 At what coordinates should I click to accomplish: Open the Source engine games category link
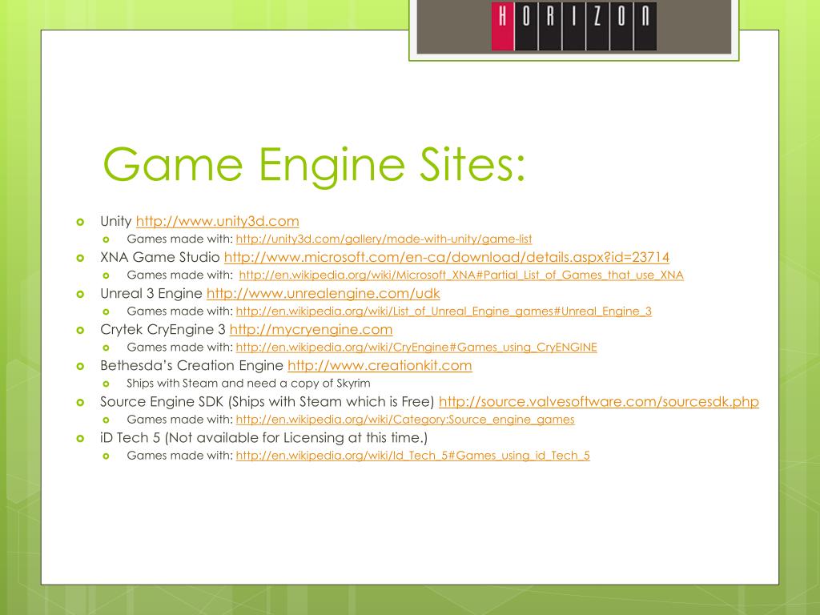pyautogui.click(x=405, y=420)
